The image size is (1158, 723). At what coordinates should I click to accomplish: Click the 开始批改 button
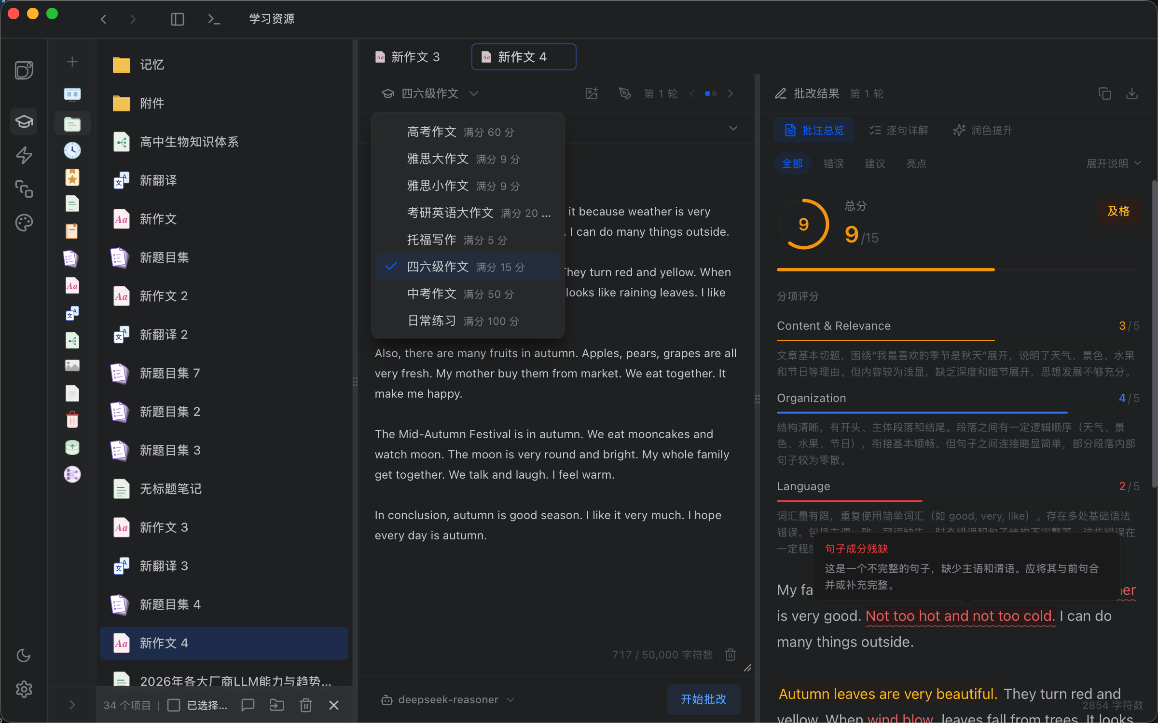coord(703,699)
